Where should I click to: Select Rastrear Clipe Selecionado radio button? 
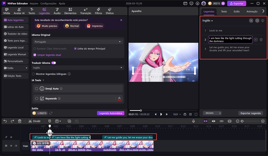pos(35,49)
